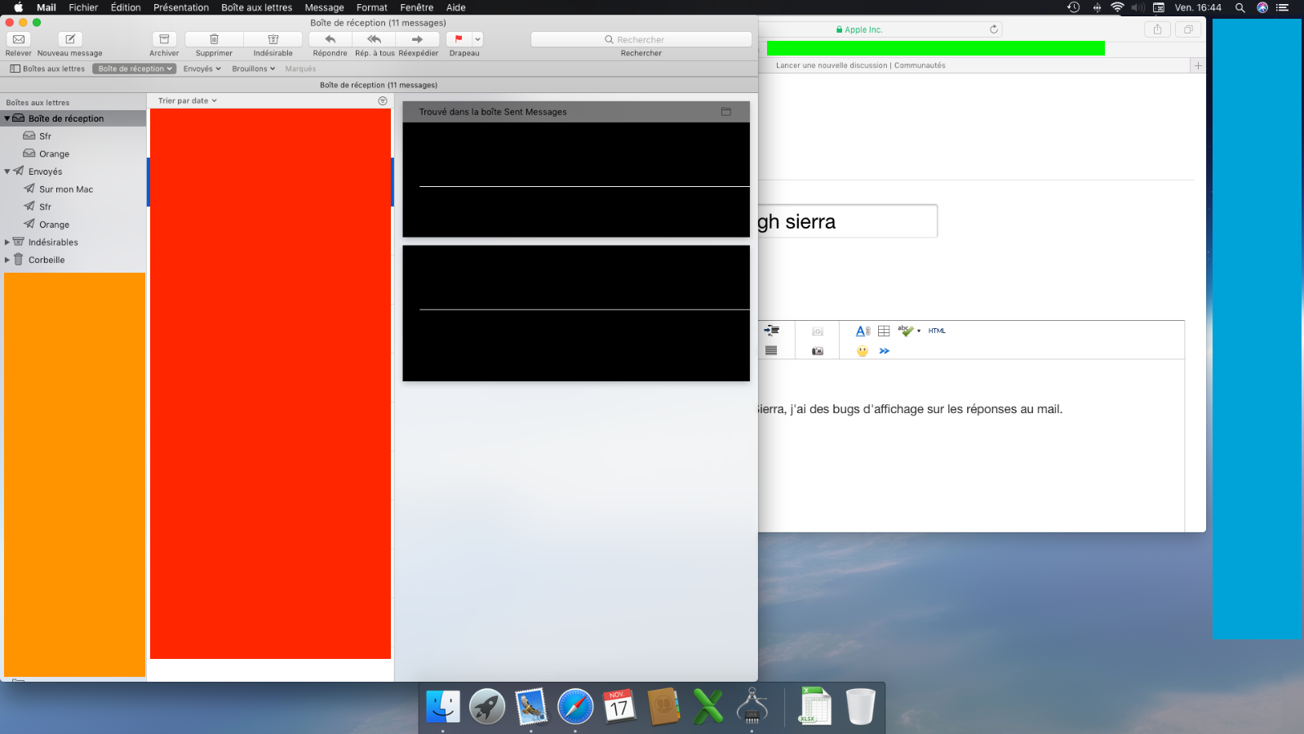Viewport: 1304px width, 734px height.
Task: Open the Boîte aux lettres menu
Action: click(256, 7)
